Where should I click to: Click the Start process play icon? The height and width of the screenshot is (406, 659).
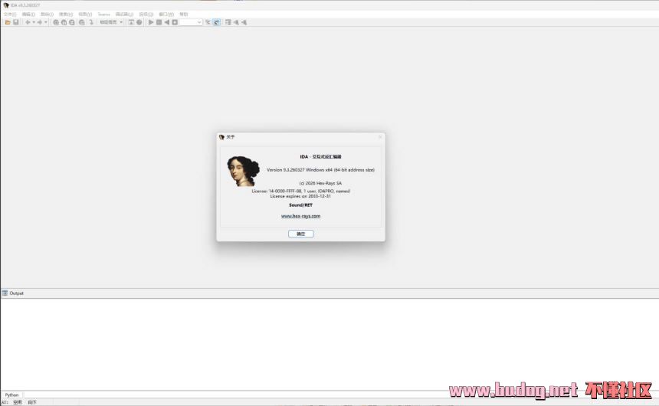click(151, 22)
